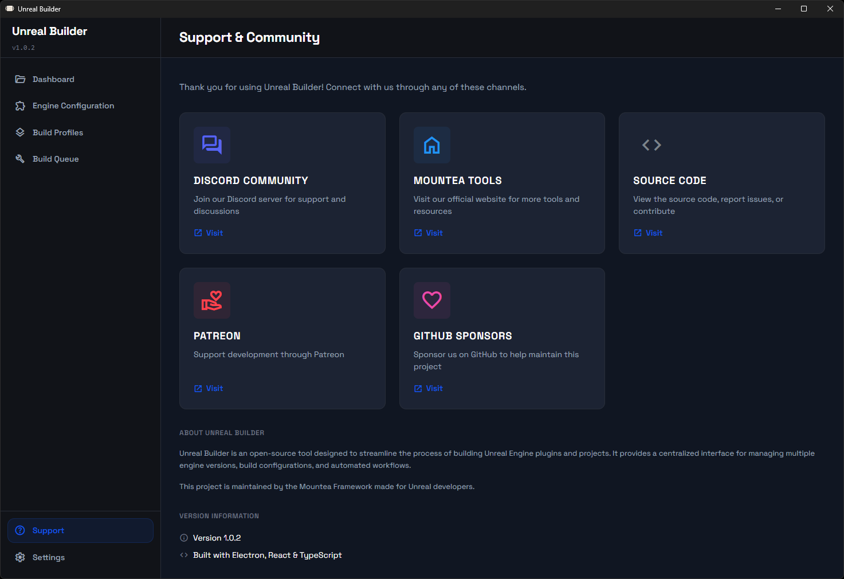Screen dimensions: 844x579
Task: Select the Support menu item
Action: 80,530
